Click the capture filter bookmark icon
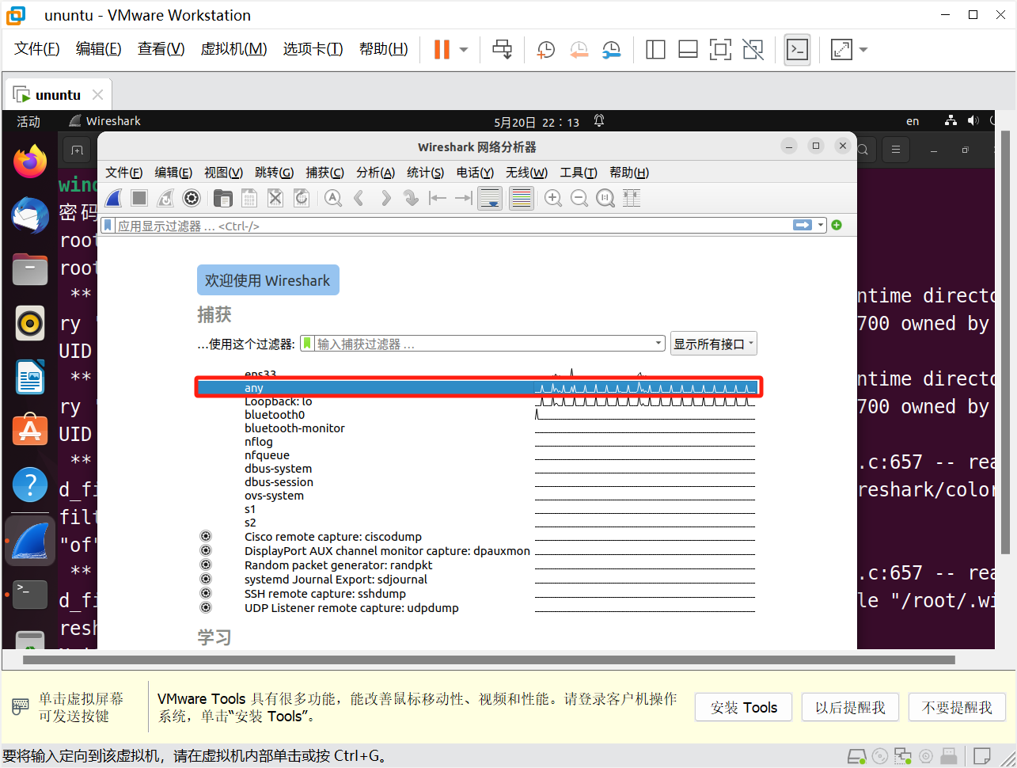 coord(307,344)
